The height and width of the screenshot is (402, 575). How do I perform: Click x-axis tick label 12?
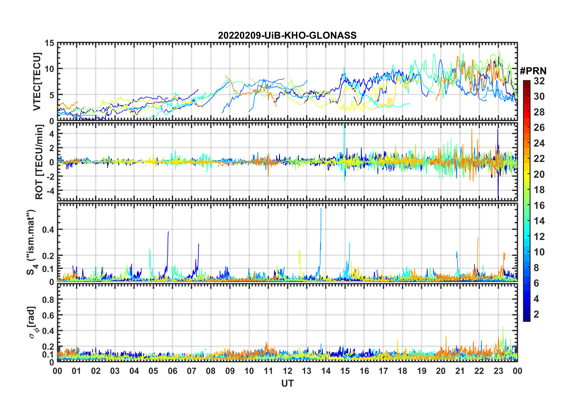[287, 371]
